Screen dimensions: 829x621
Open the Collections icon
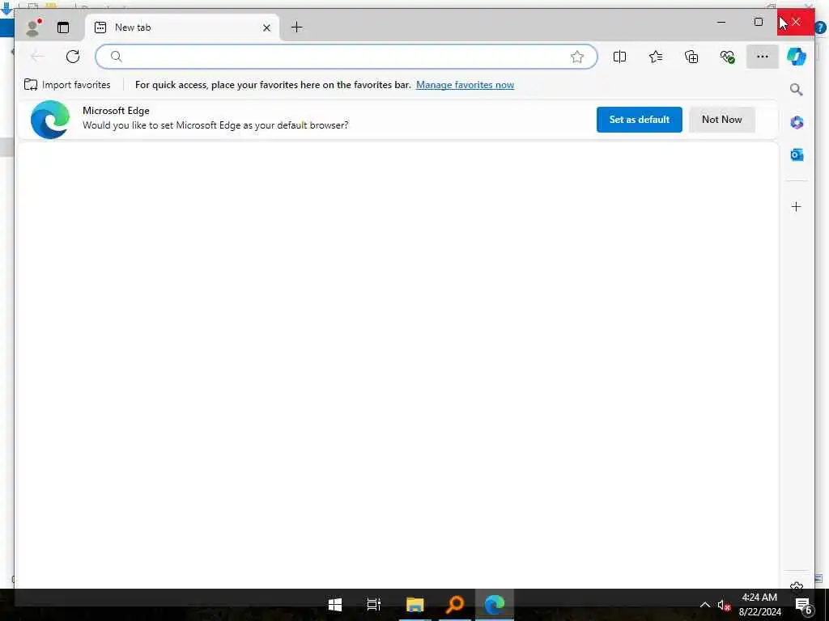point(691,57)
